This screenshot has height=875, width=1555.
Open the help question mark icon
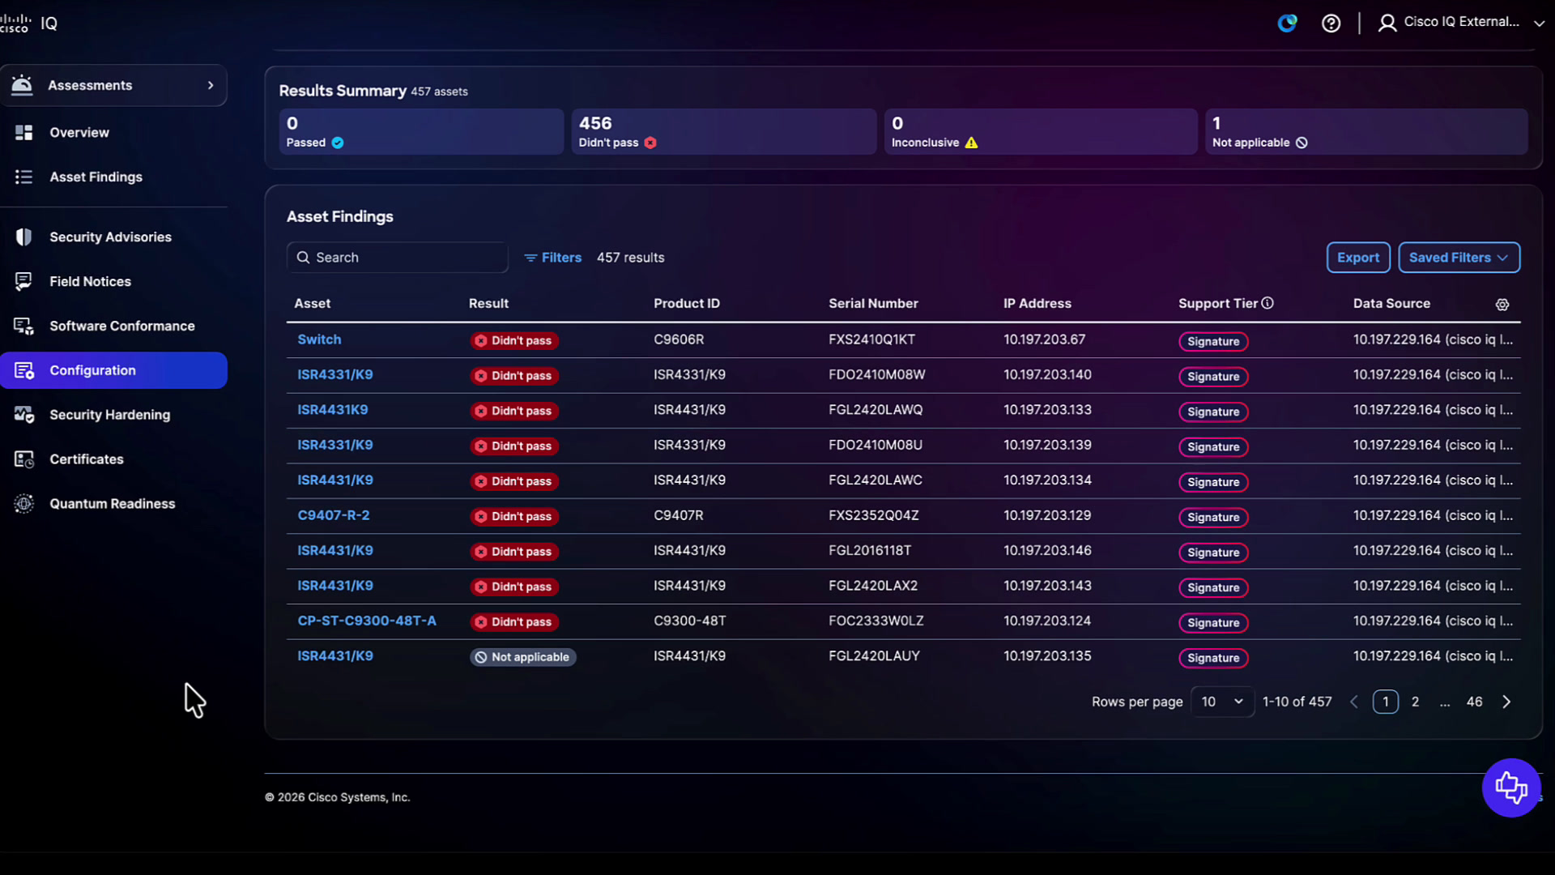(x=1331, y=23)
